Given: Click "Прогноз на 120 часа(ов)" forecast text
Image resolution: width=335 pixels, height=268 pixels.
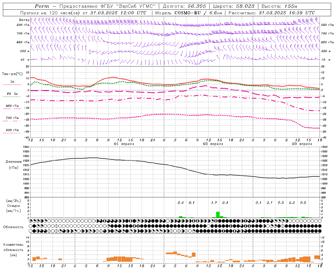Looking at the screenshot, I should point(51,13).
